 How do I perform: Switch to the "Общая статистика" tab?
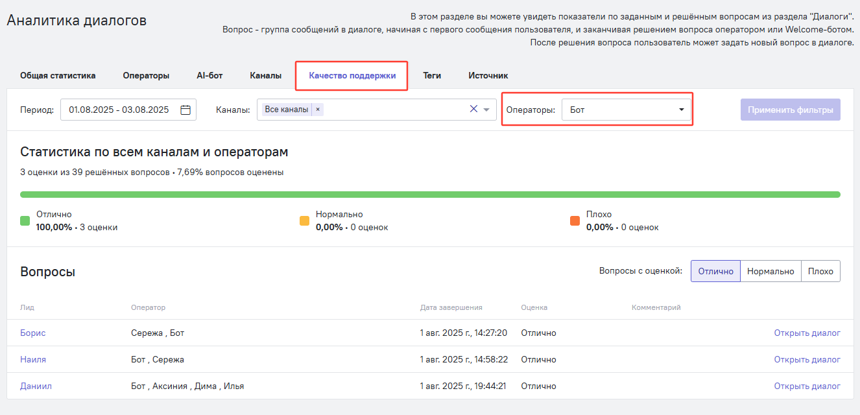(x=58, y=76)
